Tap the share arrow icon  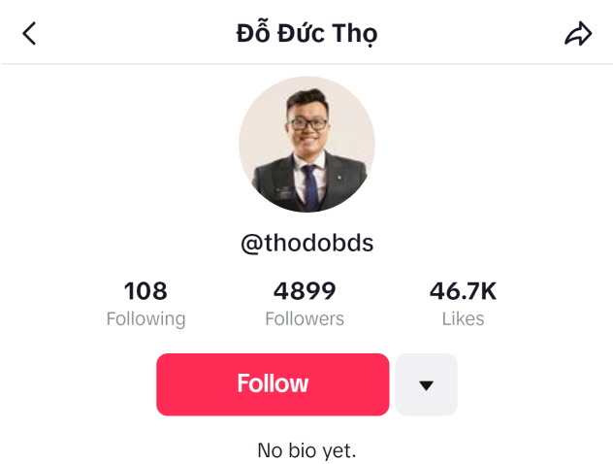click(x=578, y=33)
